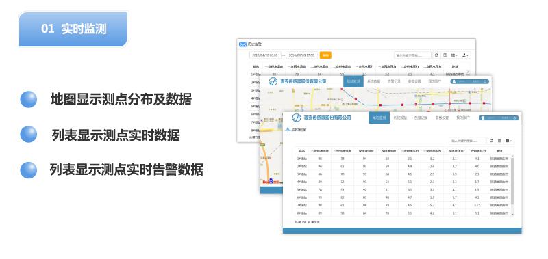The height and width of the screenshot is (259, 548).
Task: Click start date field in history alarm window
Action: [265, 55]
